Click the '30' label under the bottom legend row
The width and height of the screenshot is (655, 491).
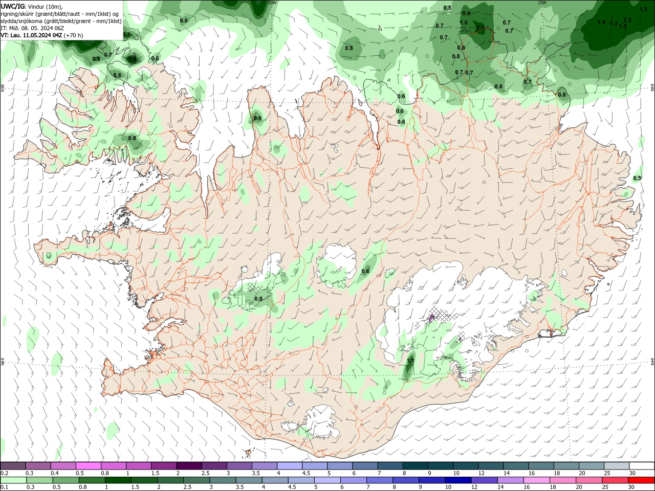click(632, 487)
